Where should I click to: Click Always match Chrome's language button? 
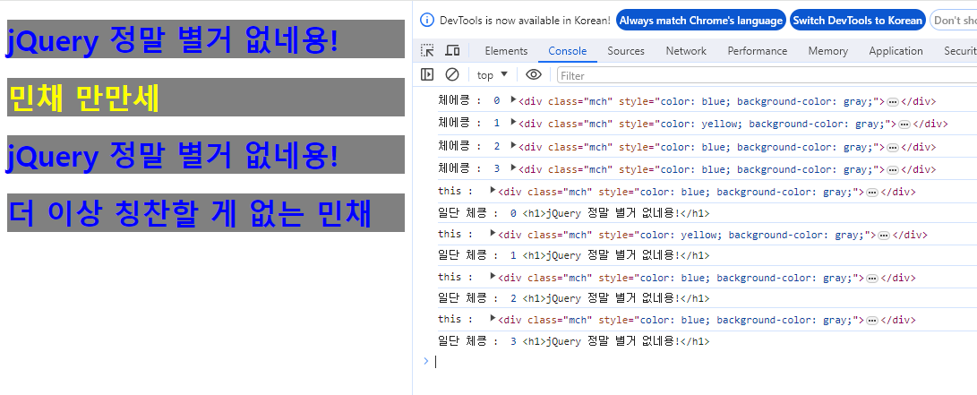701,21
